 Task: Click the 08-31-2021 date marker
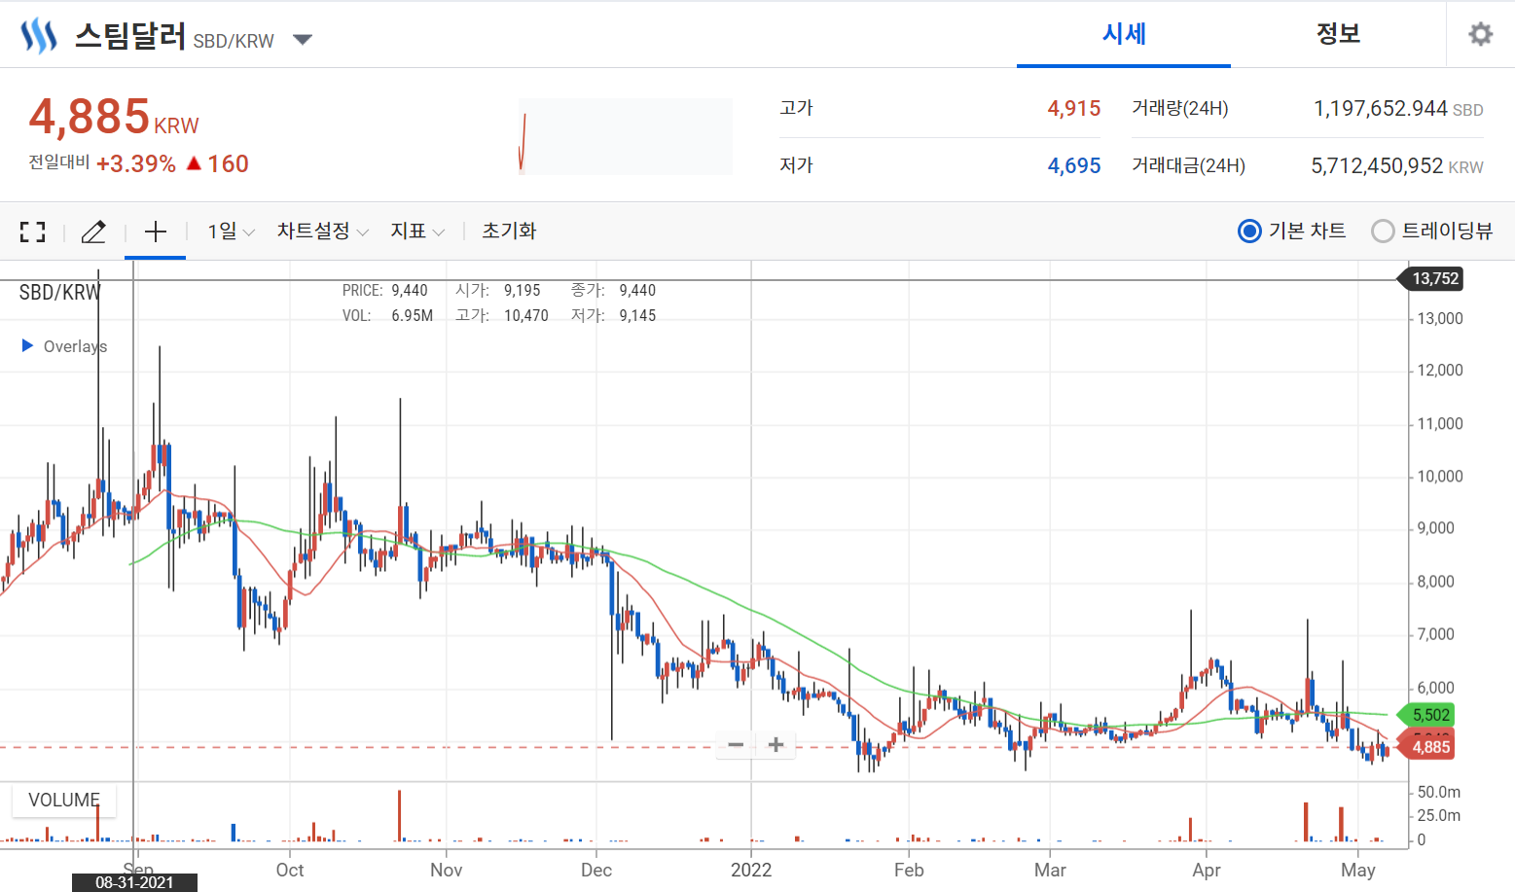tap(134, 882)
